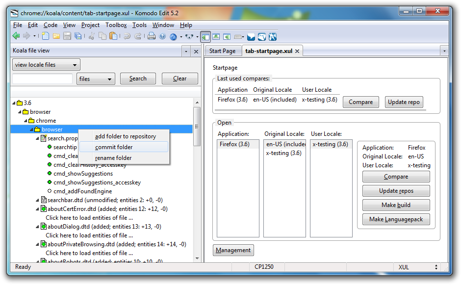461x285 pixels.
Task: Click the file tree scrollbar down arrow
Action: 197,258
